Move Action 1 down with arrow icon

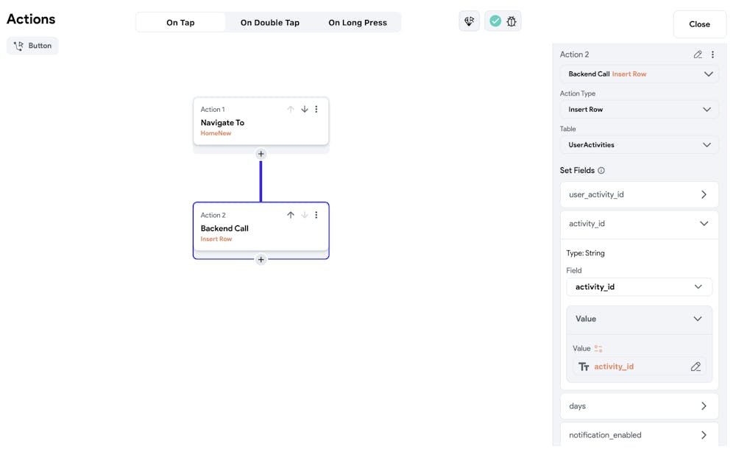click(x=304, y=109)
